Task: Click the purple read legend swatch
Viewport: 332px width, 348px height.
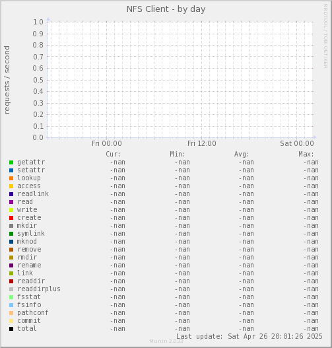Action: (11, 202)
